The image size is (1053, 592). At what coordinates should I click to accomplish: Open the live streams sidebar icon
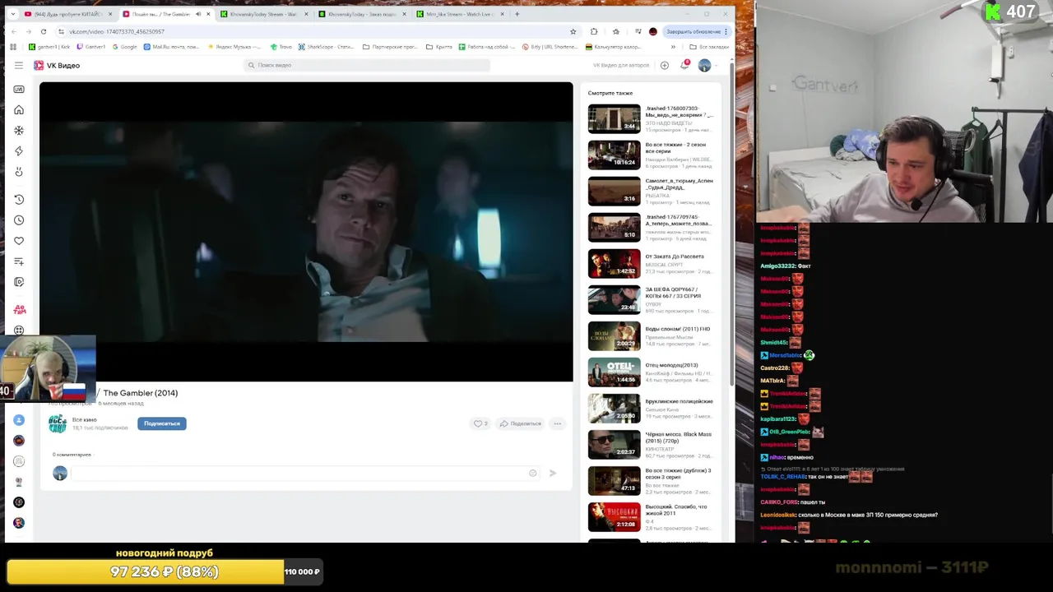(x=19, y=89)
